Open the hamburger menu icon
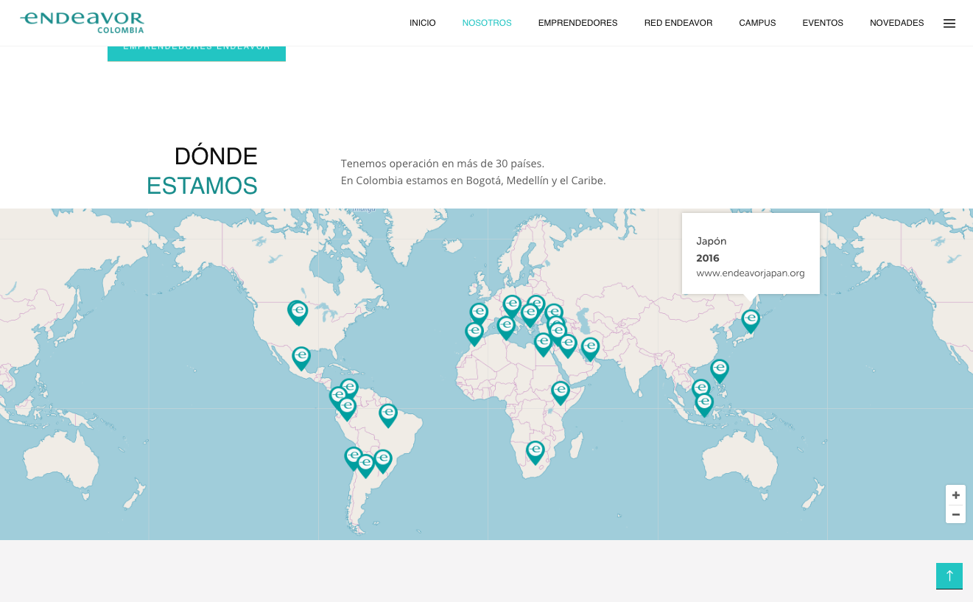This screenshot has height=602, width=973. point(949,24)
